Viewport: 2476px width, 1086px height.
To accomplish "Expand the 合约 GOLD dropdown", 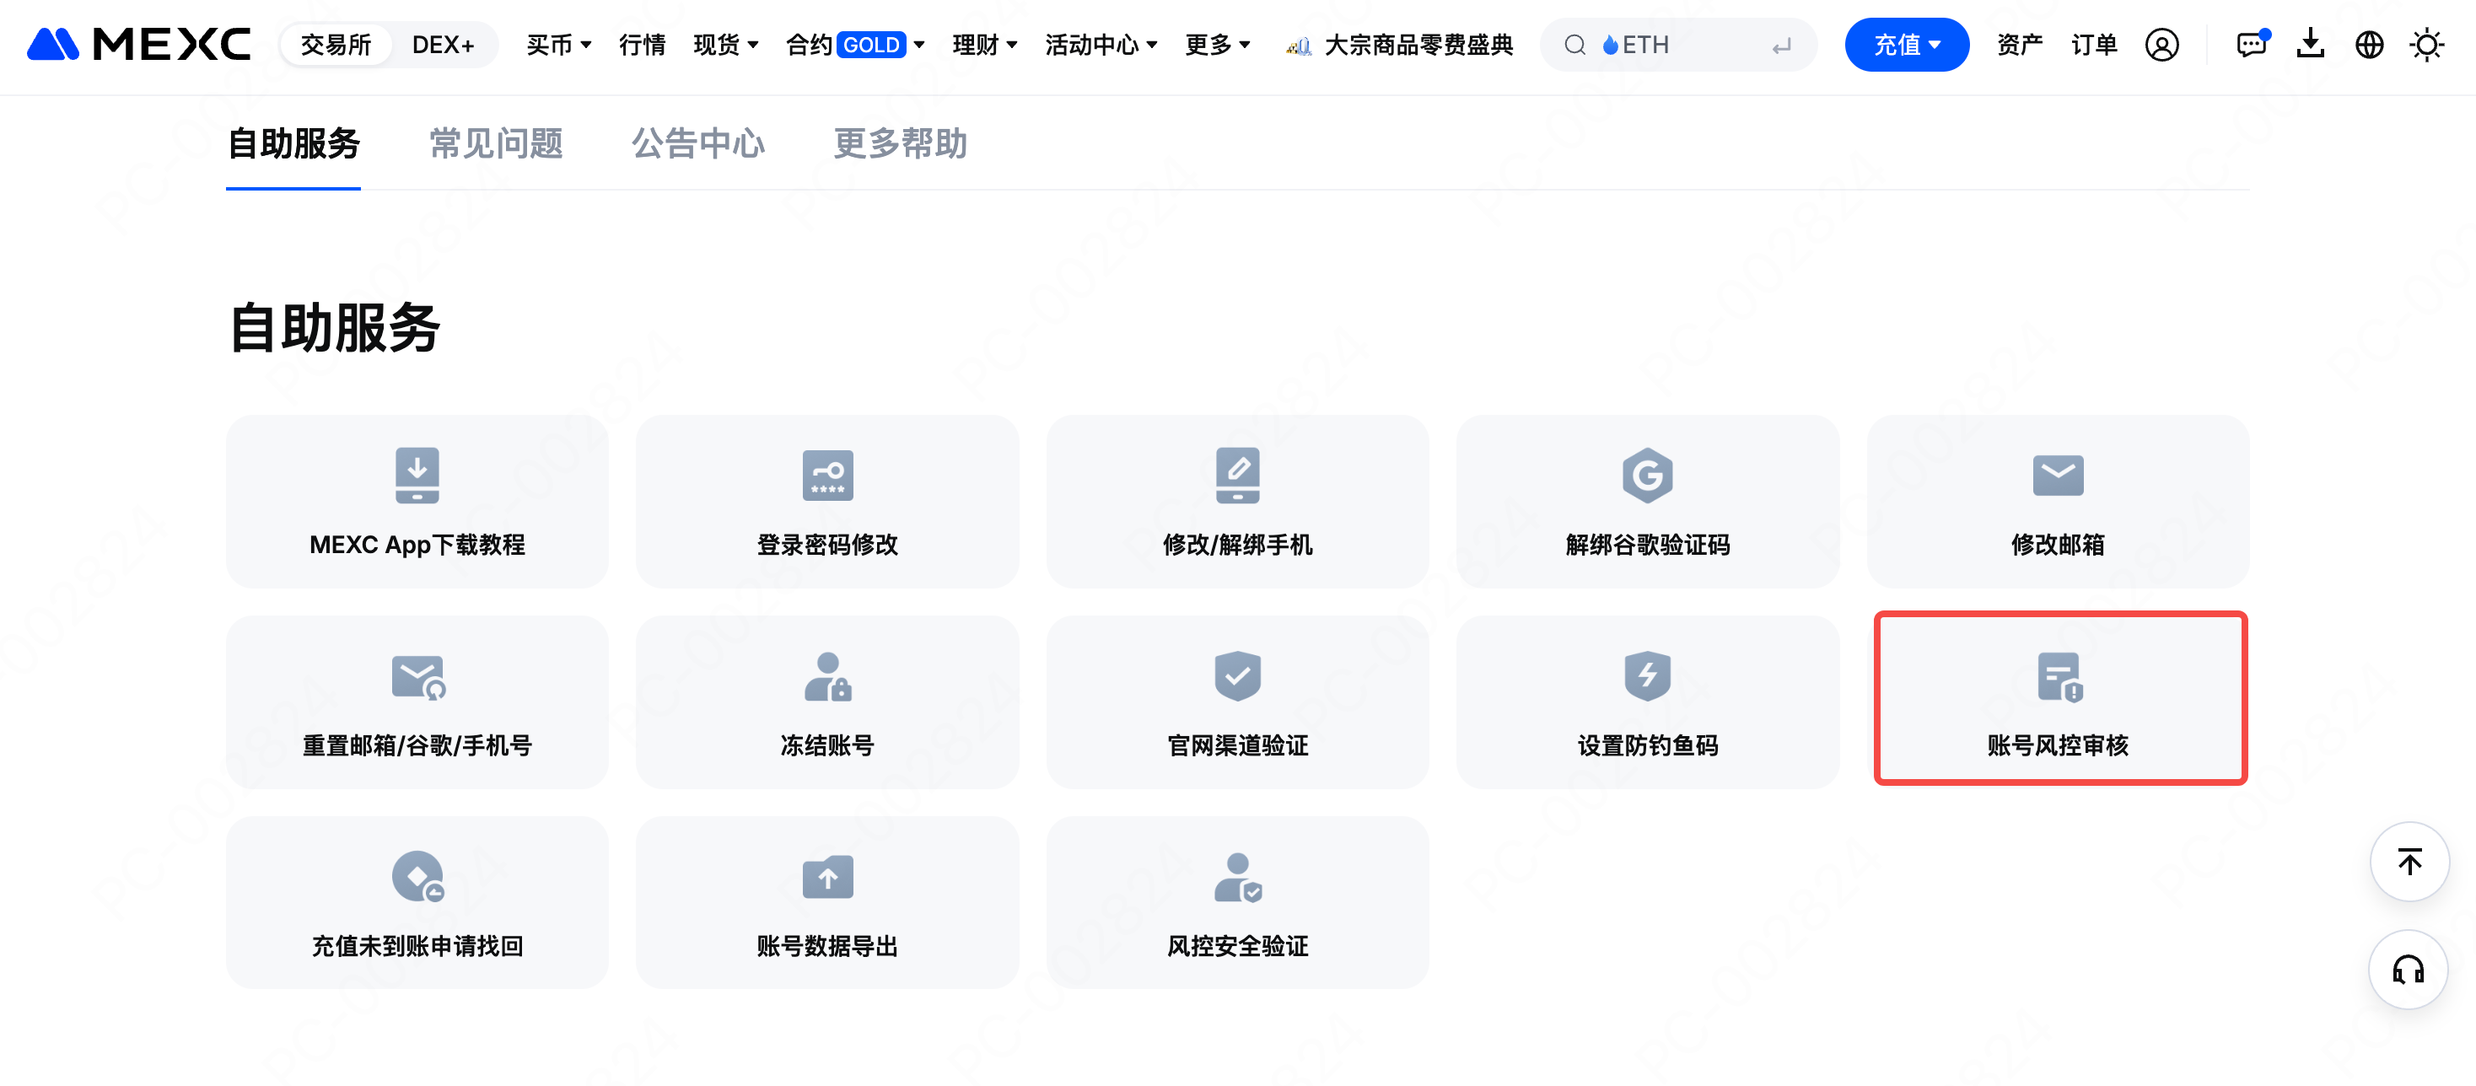I will [854, 46].
